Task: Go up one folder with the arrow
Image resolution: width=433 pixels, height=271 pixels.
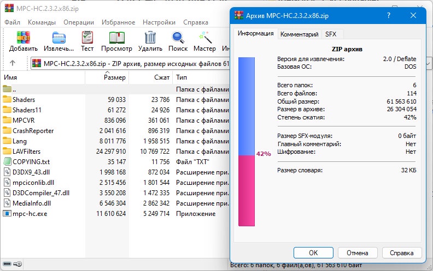Action: click(13, 63)
